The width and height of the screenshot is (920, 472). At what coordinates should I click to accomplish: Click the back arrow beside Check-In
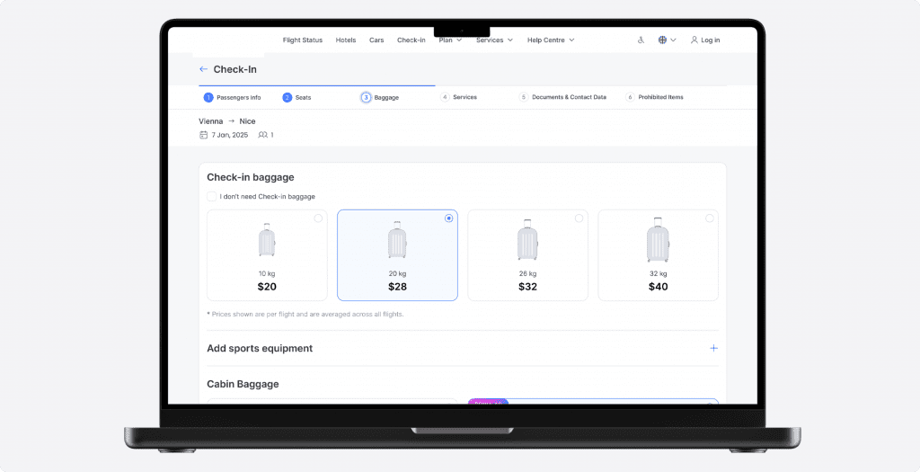(x=204, y=69)
